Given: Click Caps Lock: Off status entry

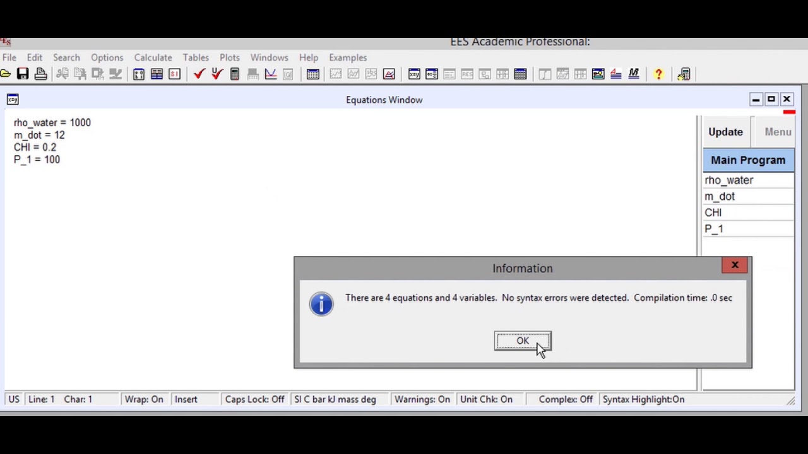Looking at the screenshot, I should [255, 399].
